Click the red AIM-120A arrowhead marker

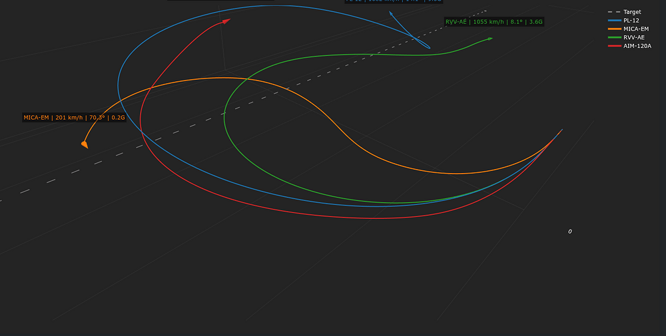click(226, 21)
